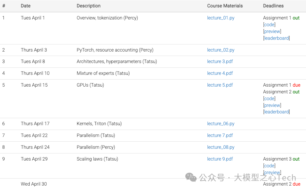Image resolution: width=306 pixels, height=190 pixels.
Task: Open lecture 7.pdf on Parallelism
Action: tap(220, 136)
